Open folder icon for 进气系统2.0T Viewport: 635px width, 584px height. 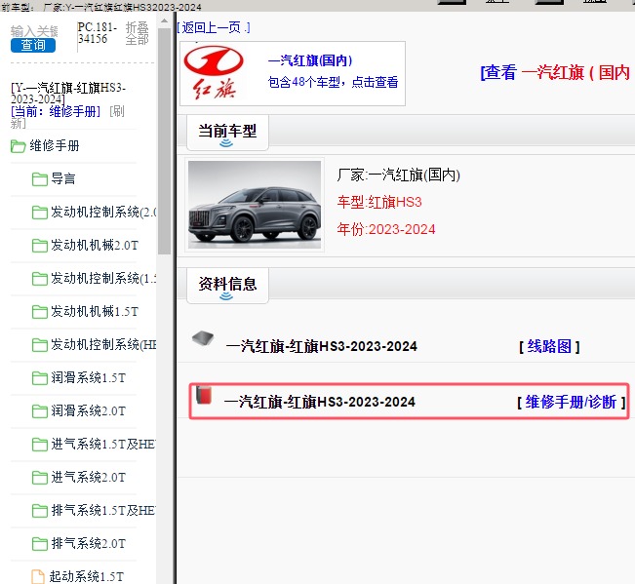(x=40, y=478)
